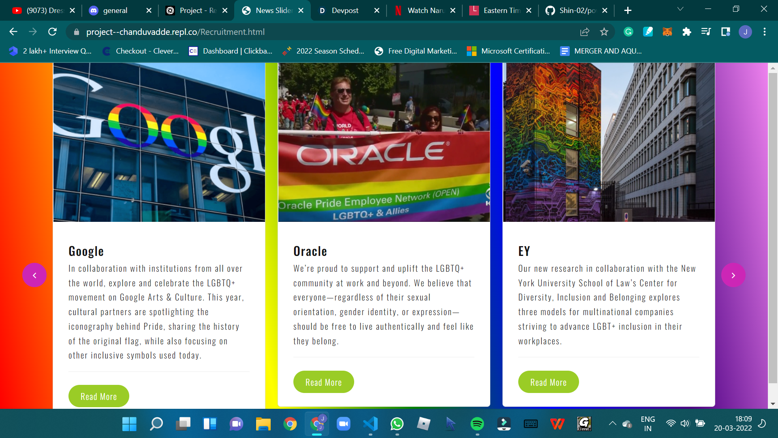Reload the current page

(52, 32)
